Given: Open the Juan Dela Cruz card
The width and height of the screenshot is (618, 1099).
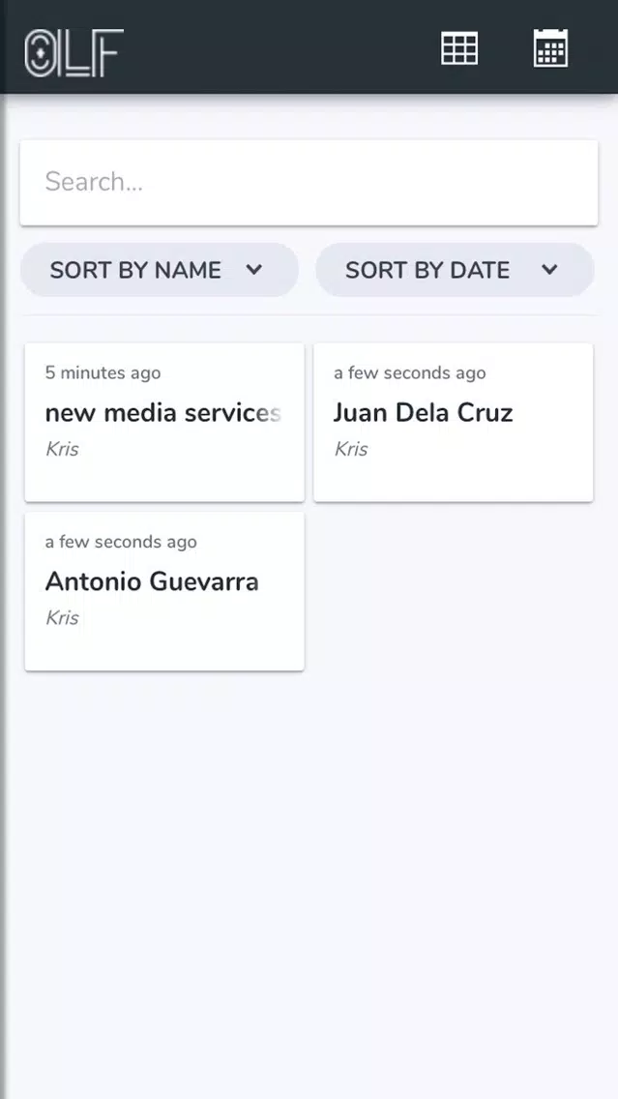Looking at the screenshot, I should pos(454,423).
